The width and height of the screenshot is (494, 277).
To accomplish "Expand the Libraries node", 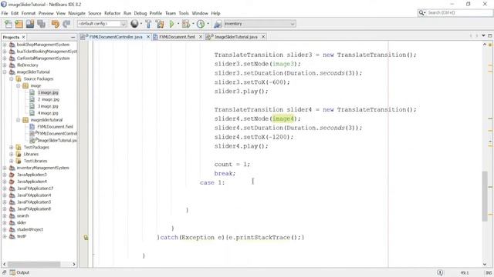I will tap(12, 154).
